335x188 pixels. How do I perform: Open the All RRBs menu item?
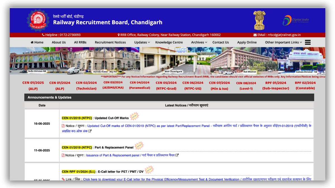(80, 42)
